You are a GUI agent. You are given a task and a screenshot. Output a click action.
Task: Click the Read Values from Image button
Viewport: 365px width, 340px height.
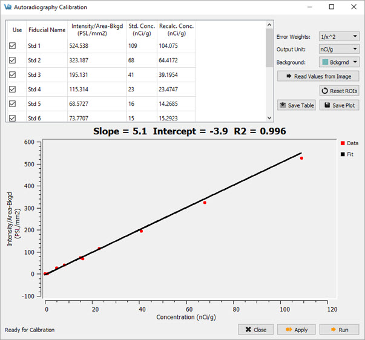coord(318,76)
